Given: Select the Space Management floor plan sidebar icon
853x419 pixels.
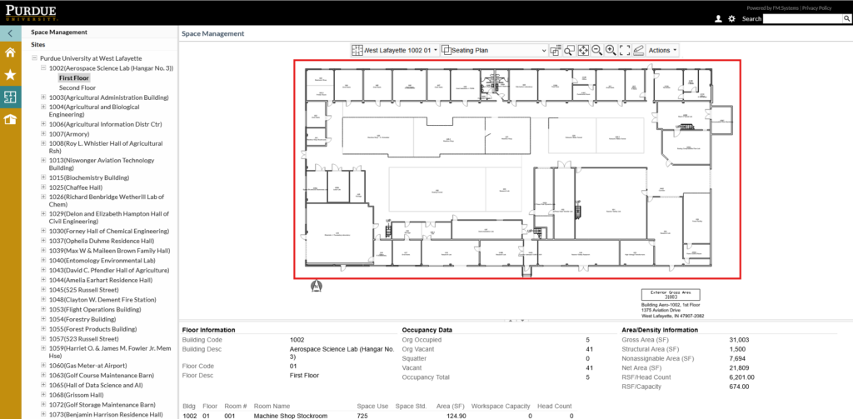Looking at the screenshot, I should (x=10, y=97).
